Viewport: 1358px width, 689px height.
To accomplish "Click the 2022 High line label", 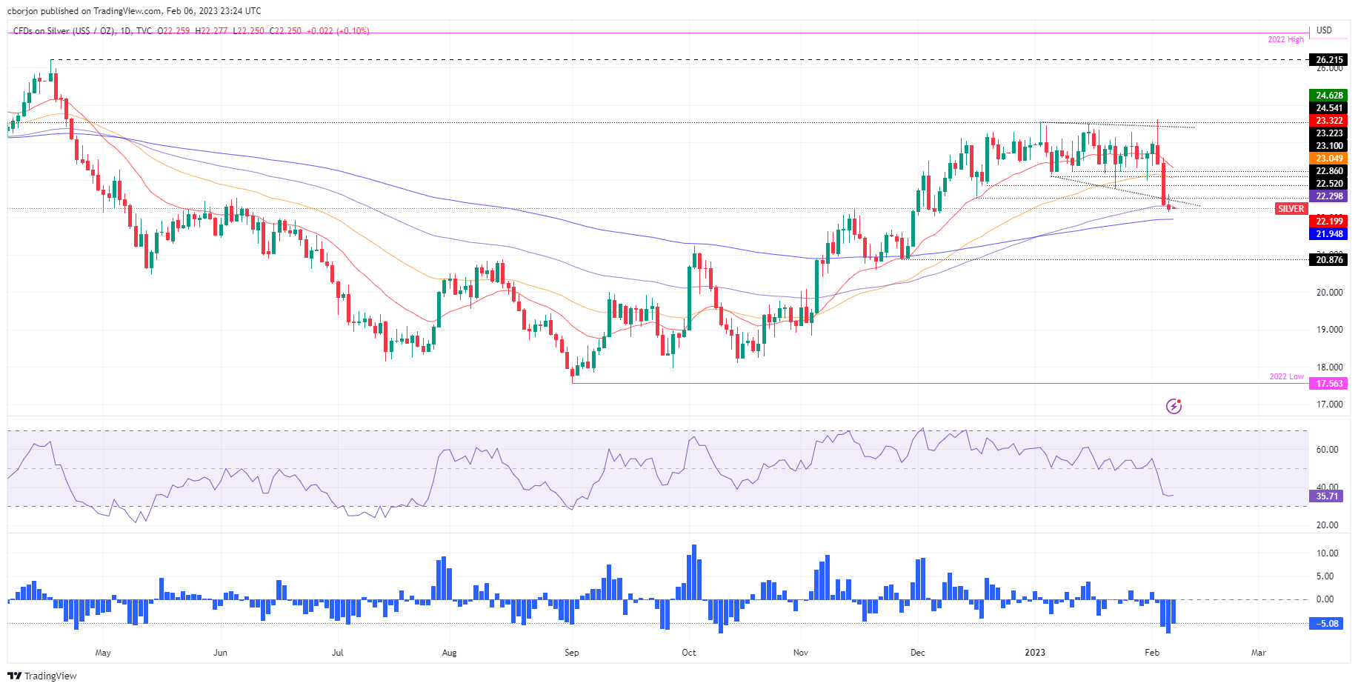I will coord(1285,39).
